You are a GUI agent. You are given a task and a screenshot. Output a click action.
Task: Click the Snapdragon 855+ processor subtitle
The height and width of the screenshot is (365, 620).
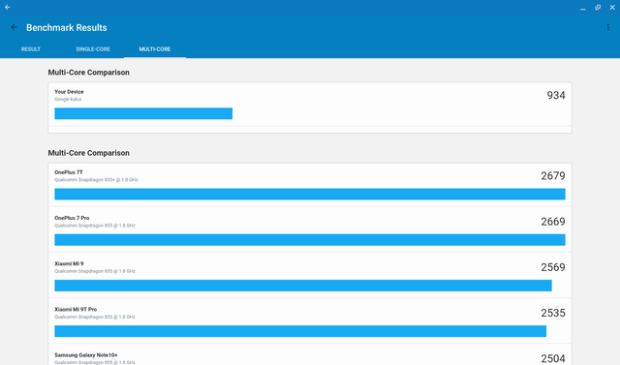tap(96, 180)
